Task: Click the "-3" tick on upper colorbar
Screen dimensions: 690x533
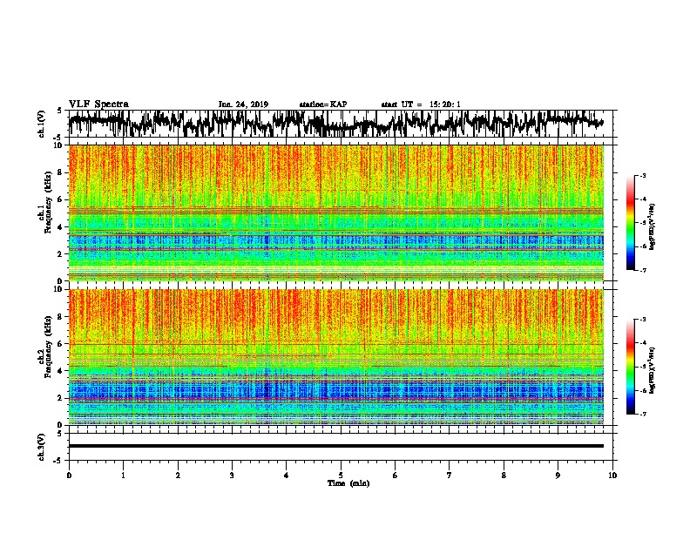Action: (x=642, y=175)
